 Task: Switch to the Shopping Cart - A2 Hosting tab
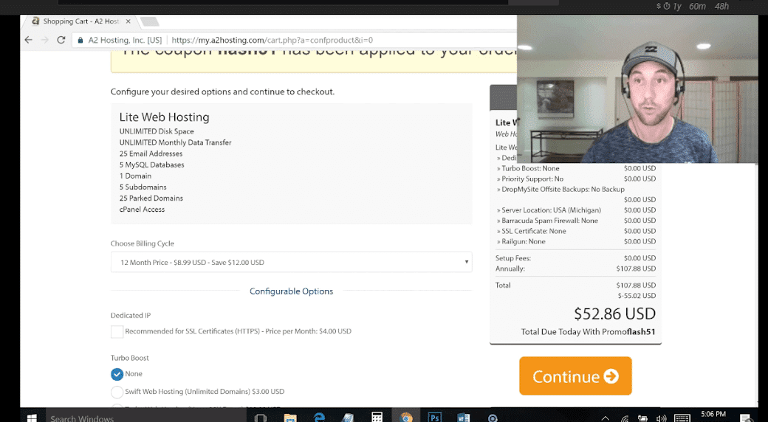click(x=80, y=21)
